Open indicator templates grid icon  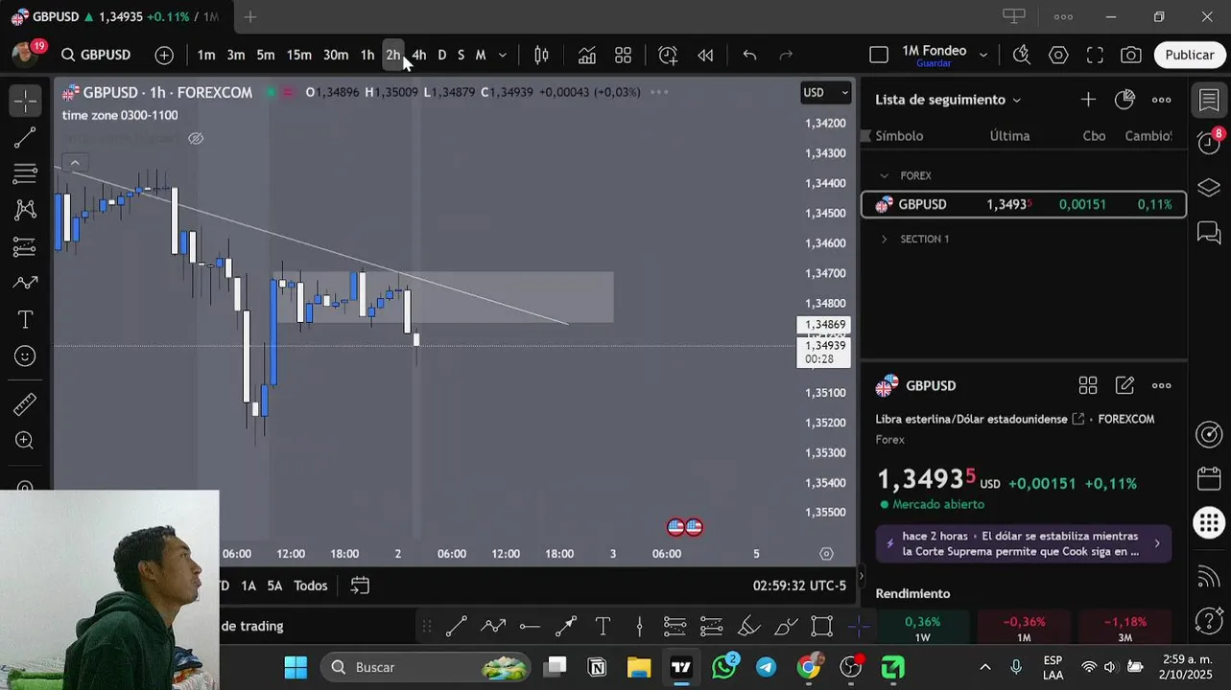point(623,56)
